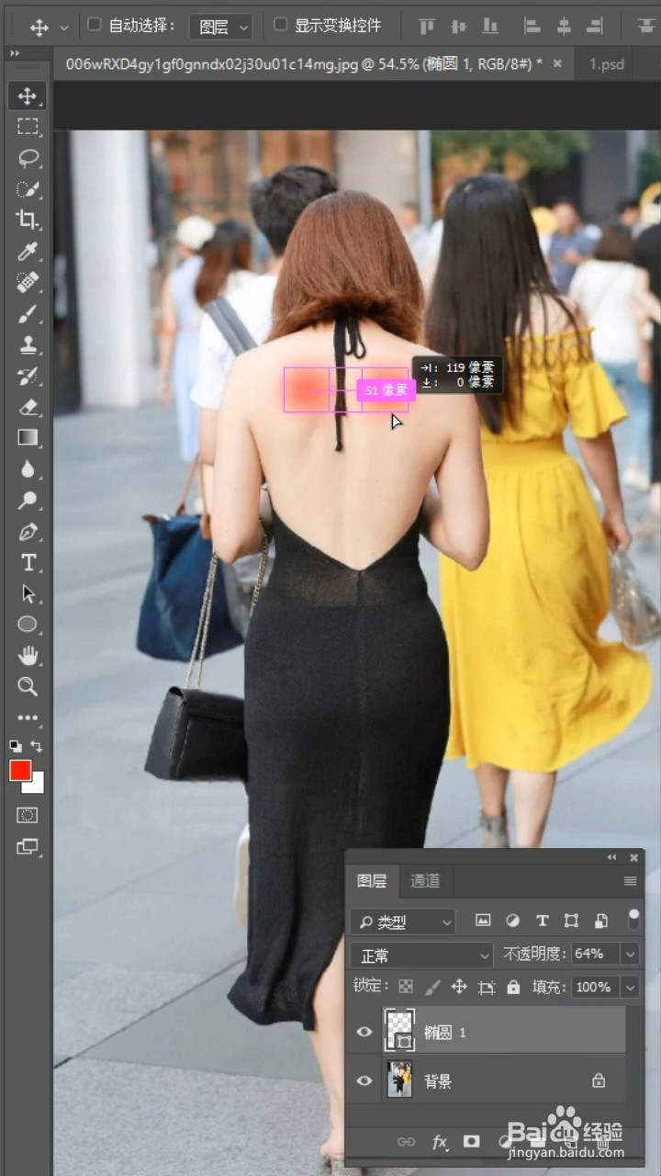
Task: Select the Crop tool
Action: 28,220
